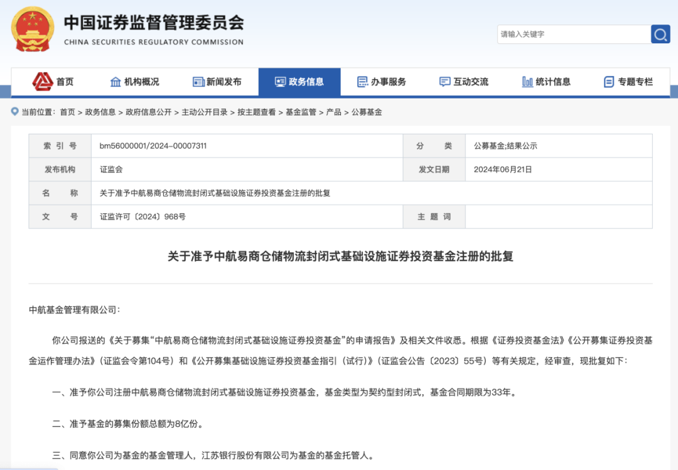This screenshot has height=470, width=678.
Task: Click the chat bubble icon for 互动交流
Action: point(444,82)
